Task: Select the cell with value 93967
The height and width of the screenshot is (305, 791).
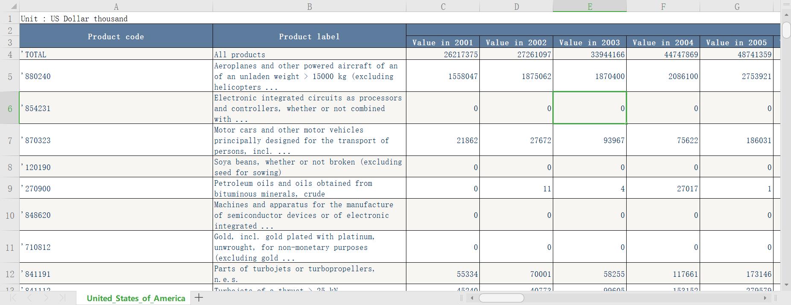Action: tap(590, 140)
